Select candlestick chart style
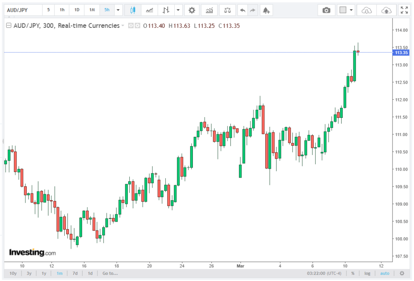Image resolution: width=414 pixels, height=281 pixels. (133, 10)
